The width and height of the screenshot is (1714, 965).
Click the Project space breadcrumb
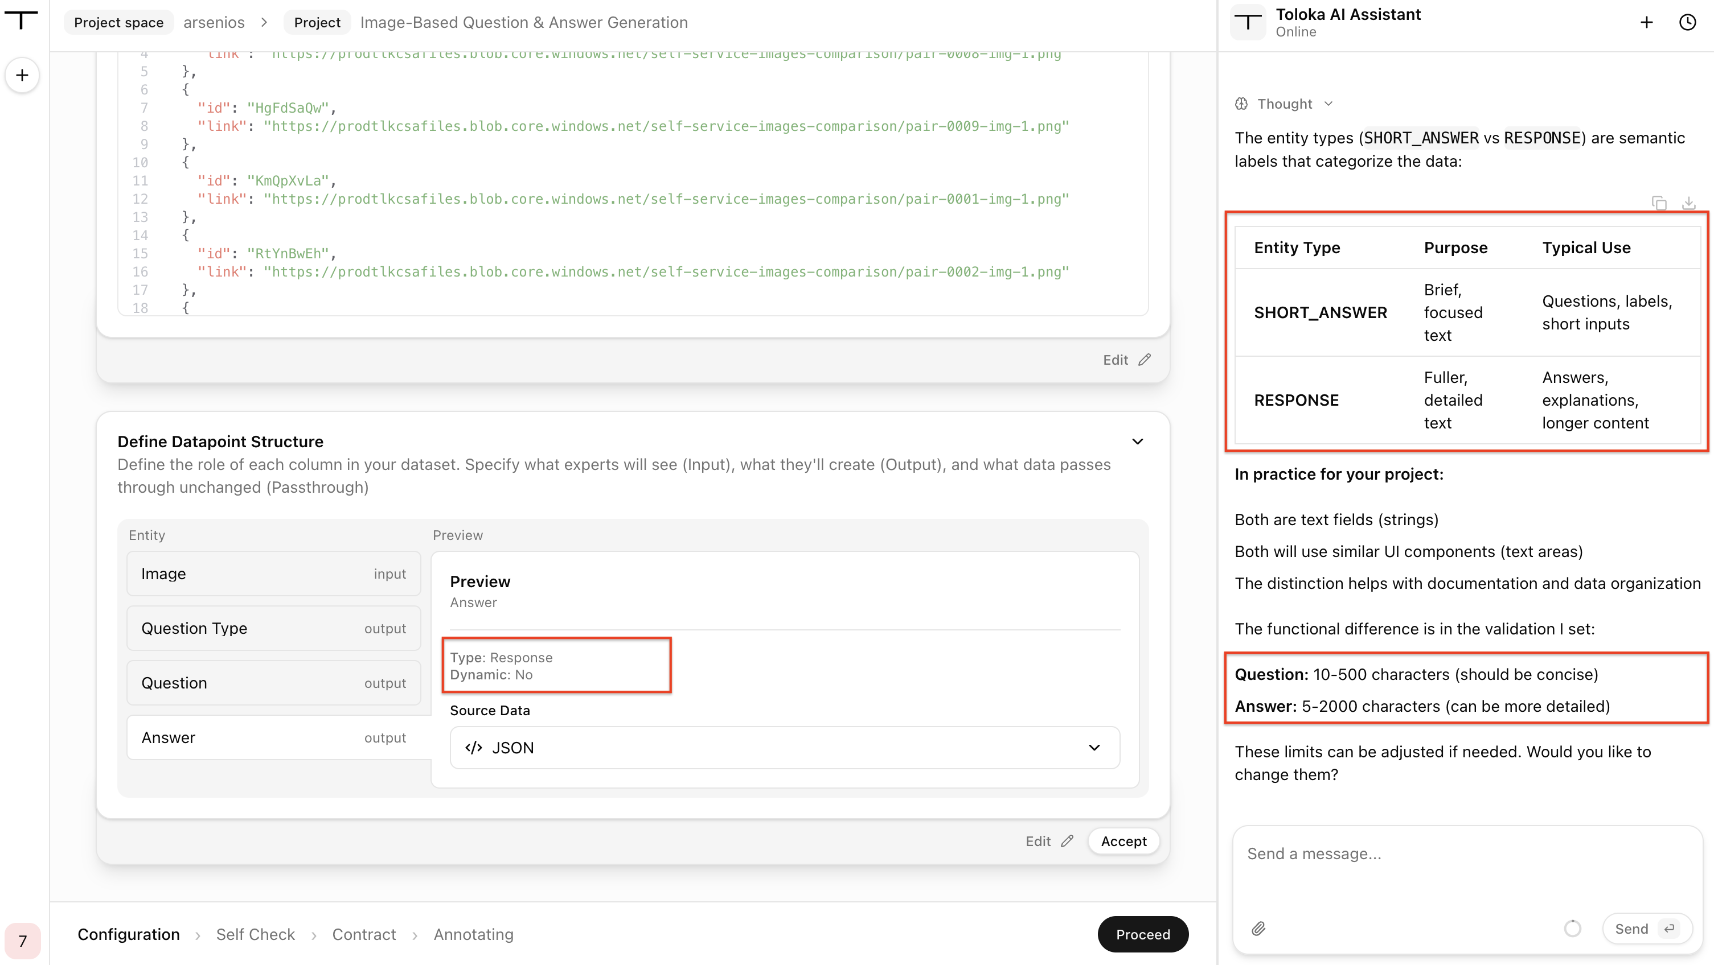pyautogui.click(x=118, y=23)
